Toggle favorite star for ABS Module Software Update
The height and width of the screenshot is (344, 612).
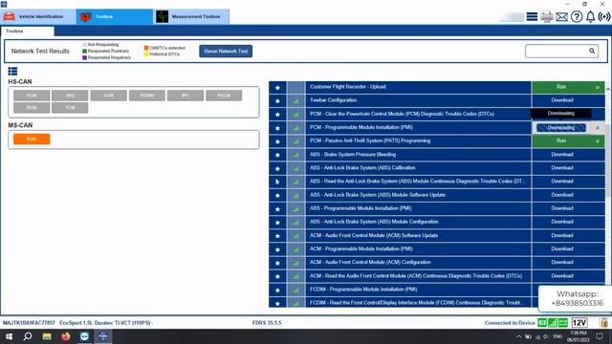[x=277, y=196]
